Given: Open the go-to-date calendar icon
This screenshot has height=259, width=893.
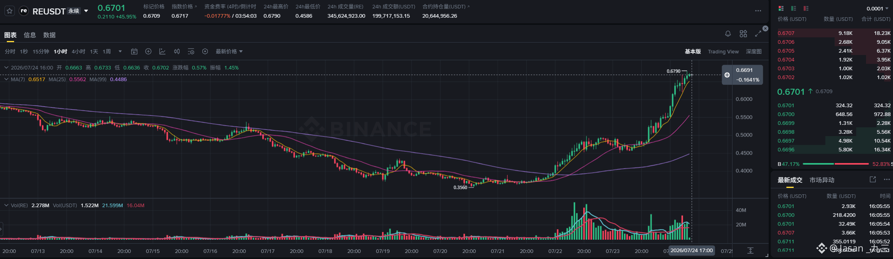Looking at the screenshot, I should [134, 51].
